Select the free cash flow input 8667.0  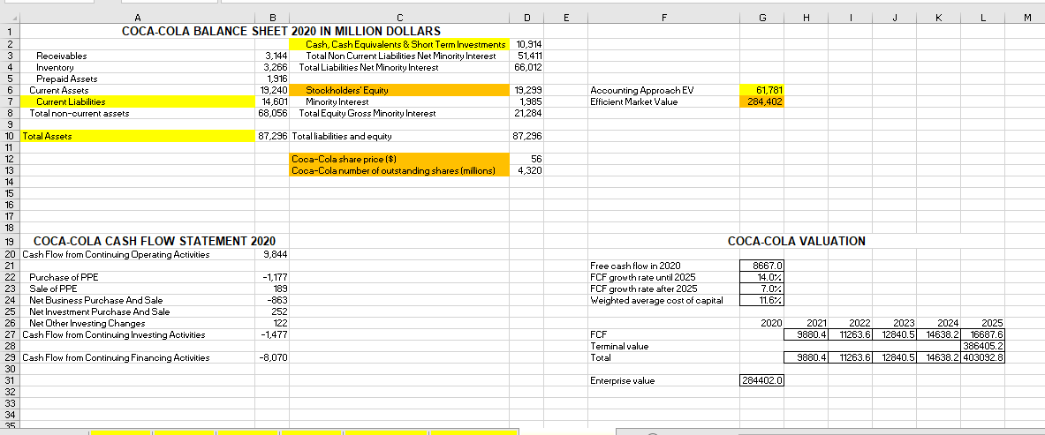point(762,265)
